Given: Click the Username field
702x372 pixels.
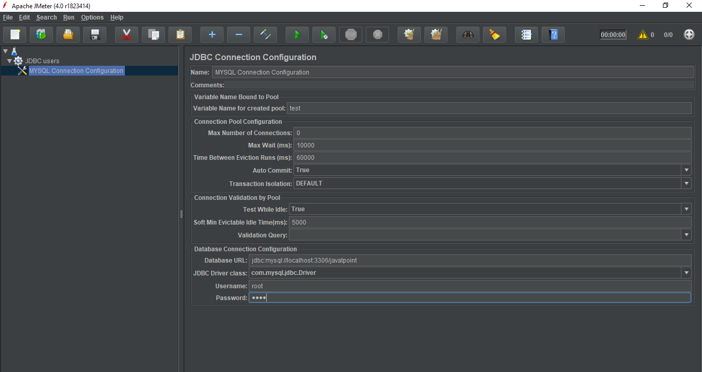Looking at the screenshot, I should click(x=470, y=286).
